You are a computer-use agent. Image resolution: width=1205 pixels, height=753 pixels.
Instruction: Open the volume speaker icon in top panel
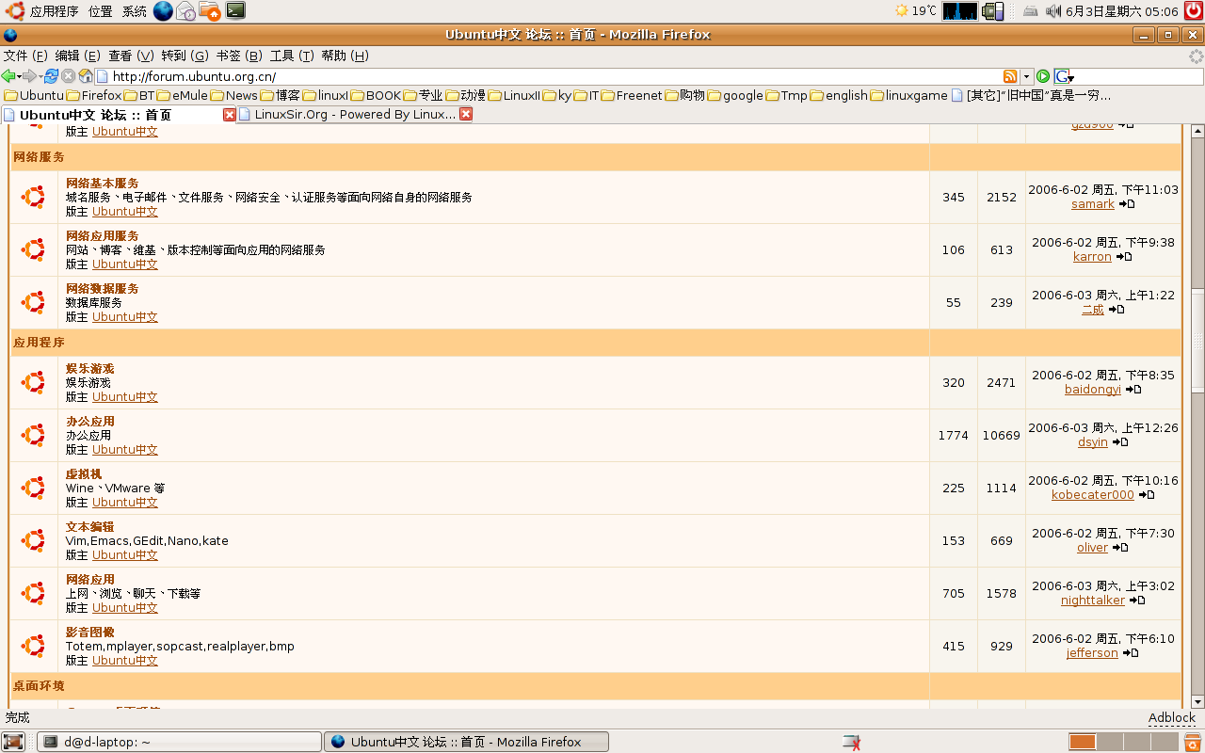pos(1052,11)
